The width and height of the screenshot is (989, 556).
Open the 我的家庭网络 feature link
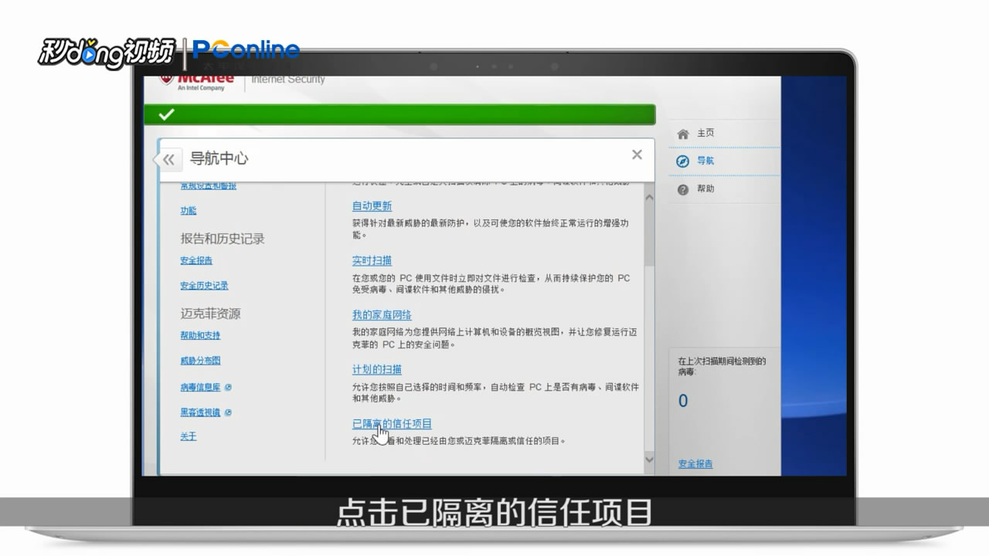pos(382,315)
